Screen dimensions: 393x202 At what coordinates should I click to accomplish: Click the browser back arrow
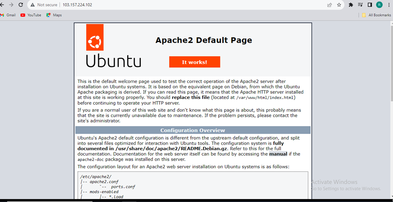(3, 5)
